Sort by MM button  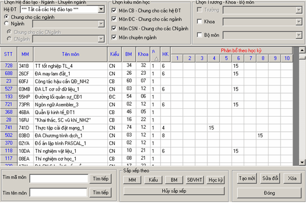click(132, 180)
